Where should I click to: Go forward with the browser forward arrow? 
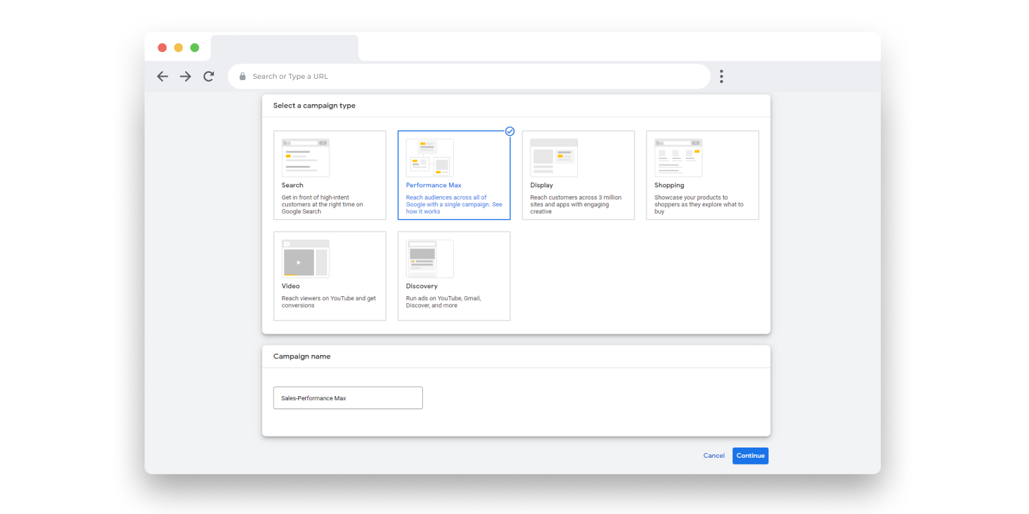[x=186, y=77]
